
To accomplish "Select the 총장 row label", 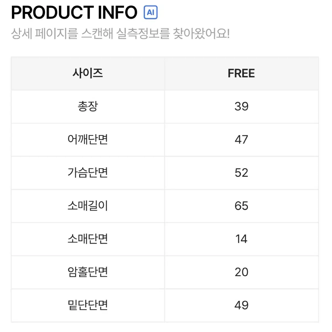I will pyautogui.click(x=88, y=106).
